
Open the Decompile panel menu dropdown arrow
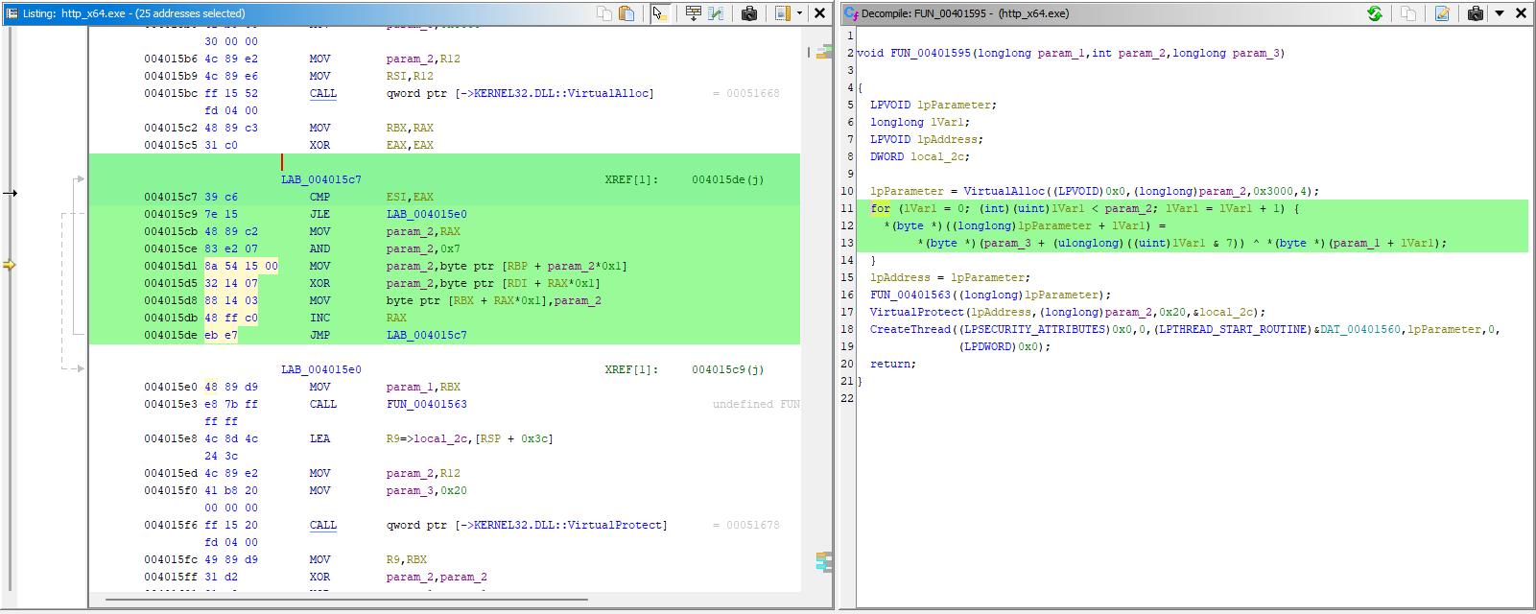click(x=1500, y=13)
